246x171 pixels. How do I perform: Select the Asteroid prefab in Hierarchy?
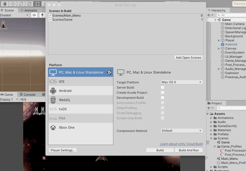(231, 44)
